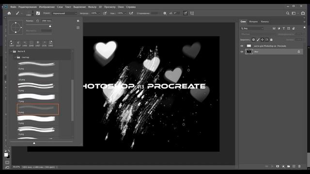Open the workspace switcher icon
This screenshot has width=310, height=174.
tap(294, 13)
